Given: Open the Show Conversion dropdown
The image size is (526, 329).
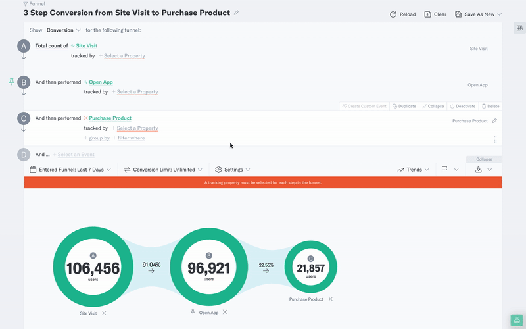Looking at the screenshot, I should (63, 30).
